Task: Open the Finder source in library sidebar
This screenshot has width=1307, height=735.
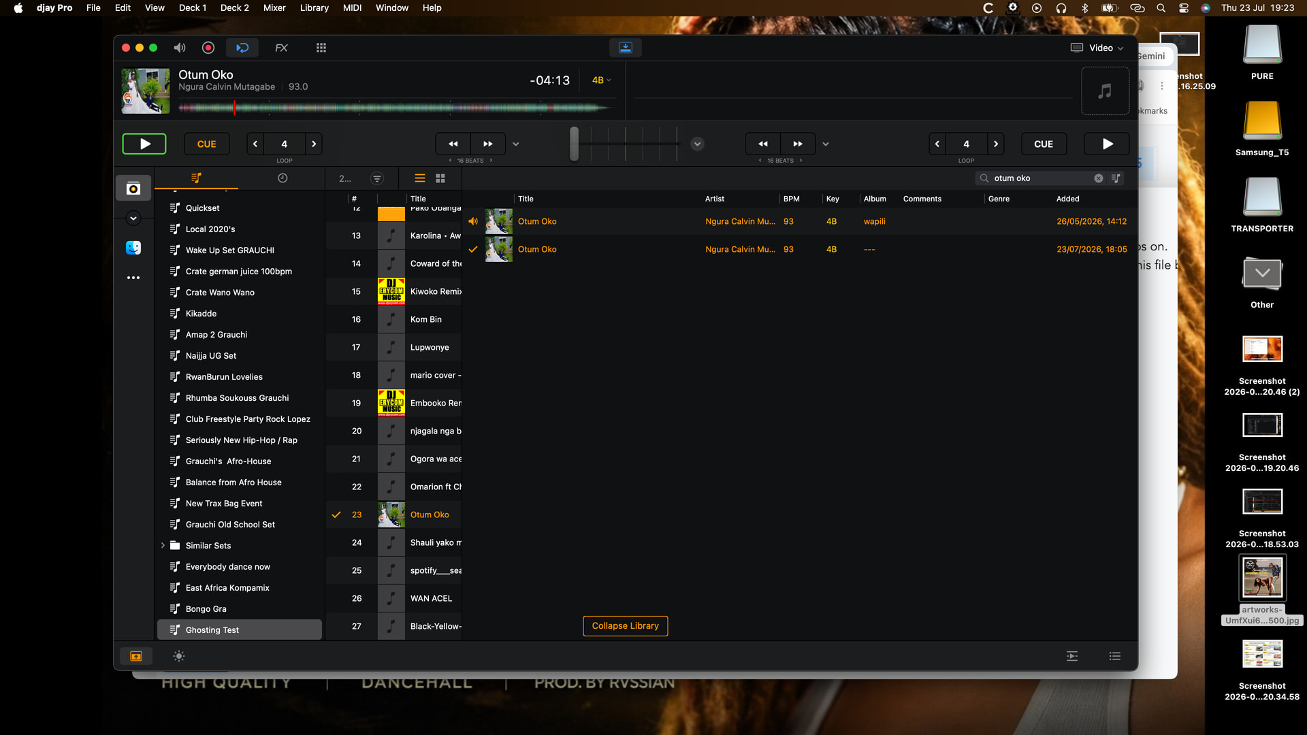Action: click(133, 248)
